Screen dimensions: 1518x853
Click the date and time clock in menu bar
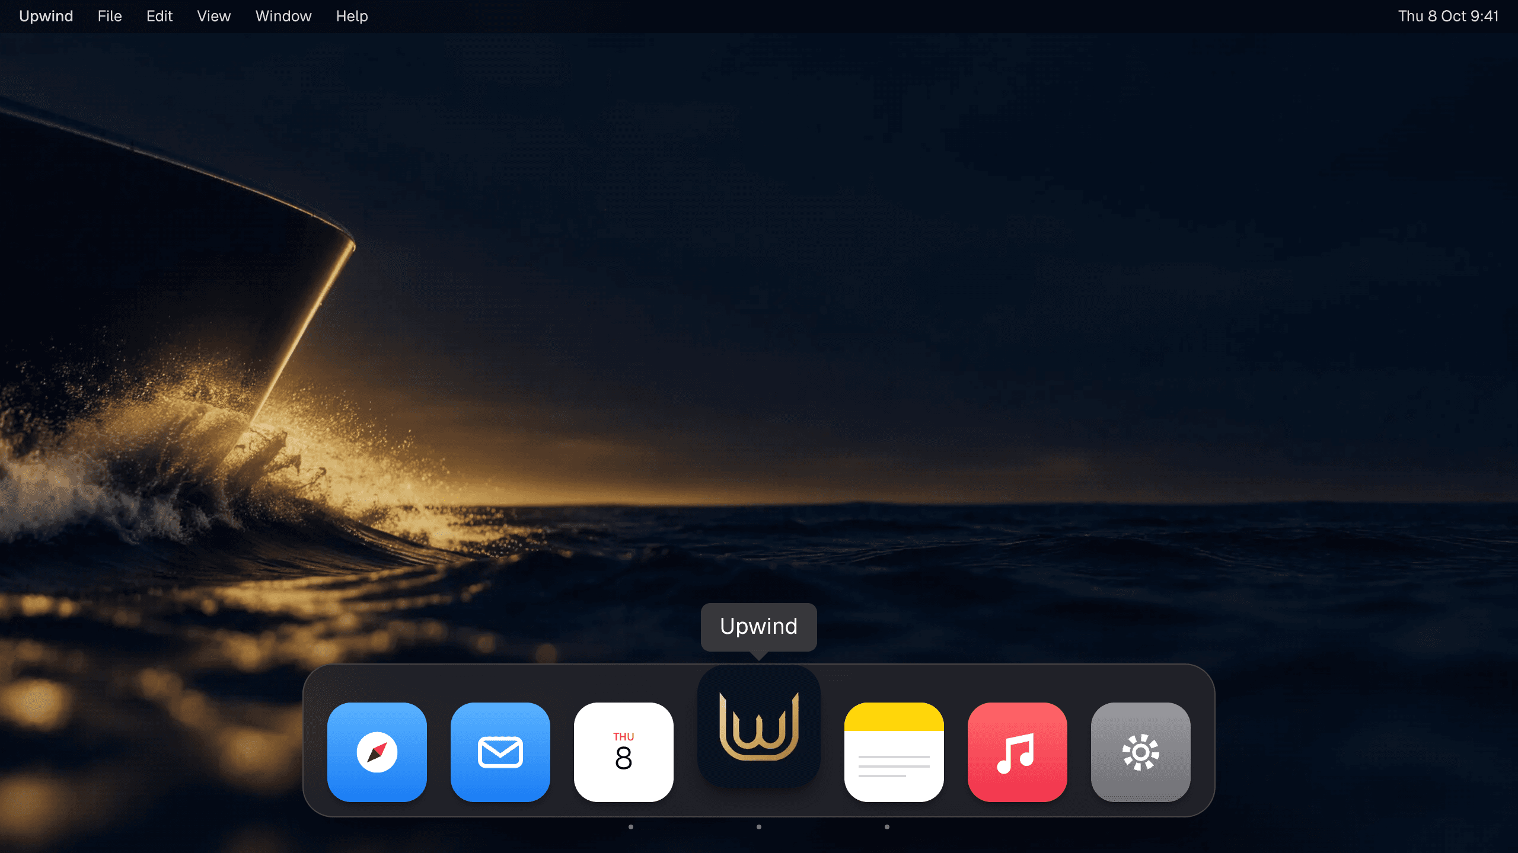click(1448, 16)
